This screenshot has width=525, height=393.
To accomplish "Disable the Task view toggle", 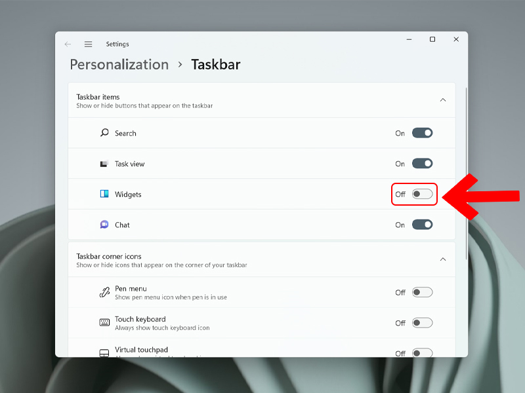I will click(x=422, y=164).
